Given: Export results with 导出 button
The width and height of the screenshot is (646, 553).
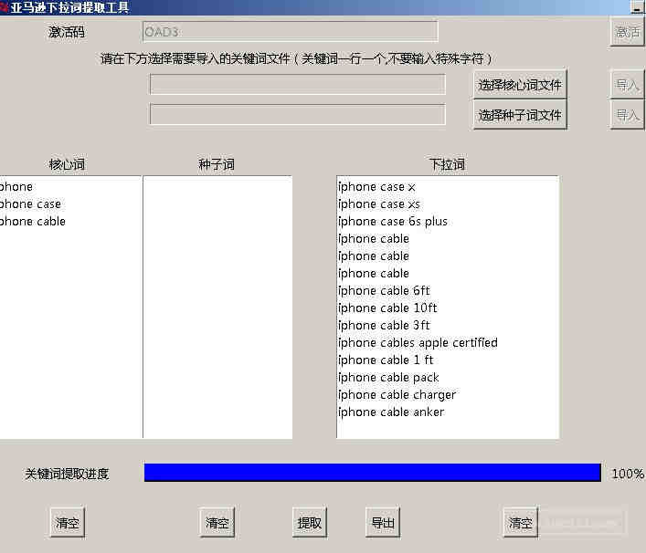Looking at the screenshot, I should (x=383, y=523).
